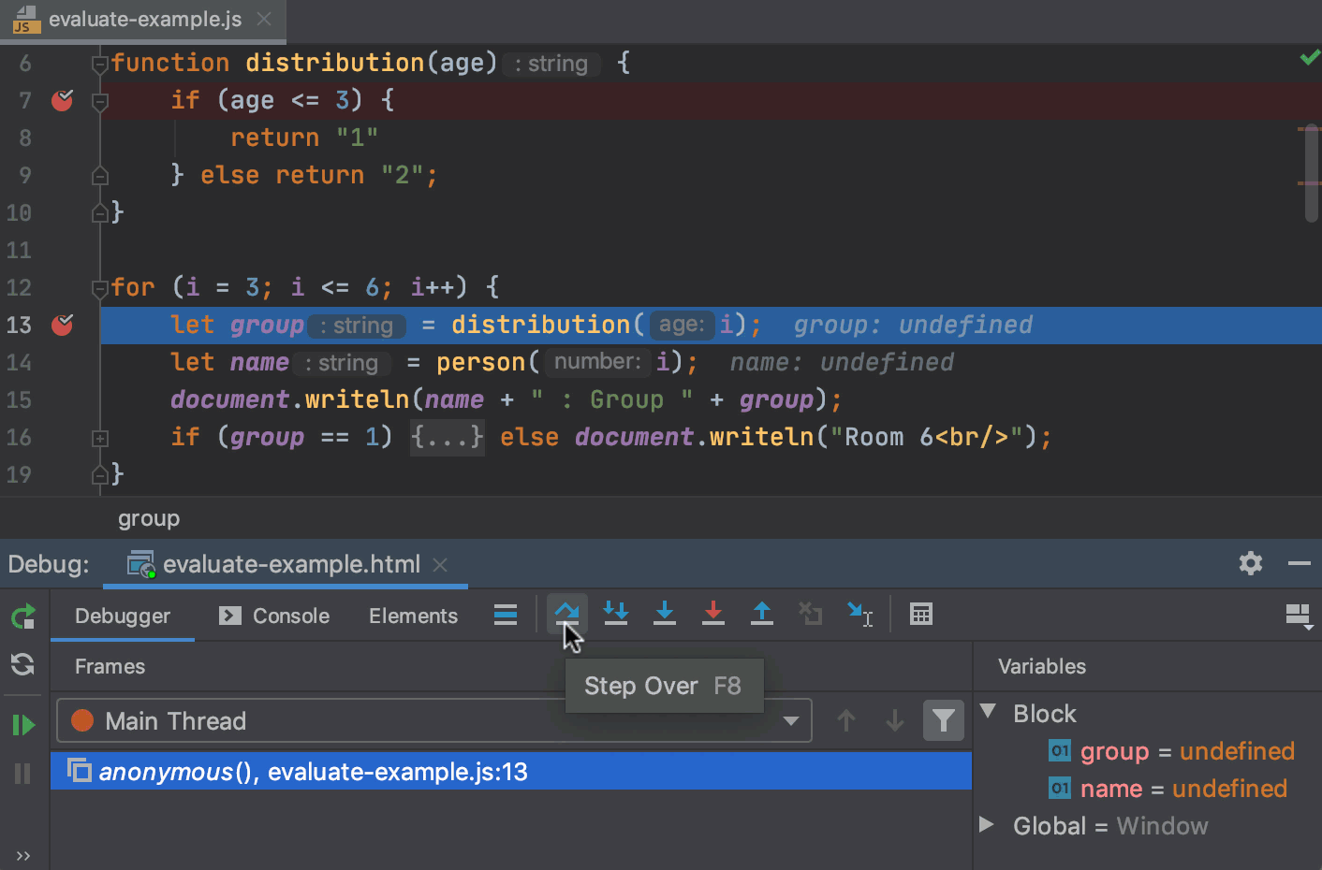Click Step Into button
The width and height of the screenshot is (1322, 870).
click(616, 614)
